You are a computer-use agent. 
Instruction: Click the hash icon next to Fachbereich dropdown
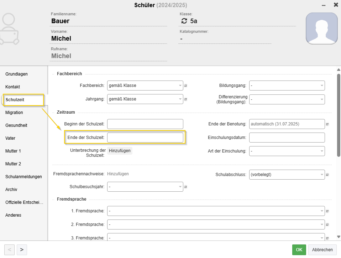(x=185, y=86)
